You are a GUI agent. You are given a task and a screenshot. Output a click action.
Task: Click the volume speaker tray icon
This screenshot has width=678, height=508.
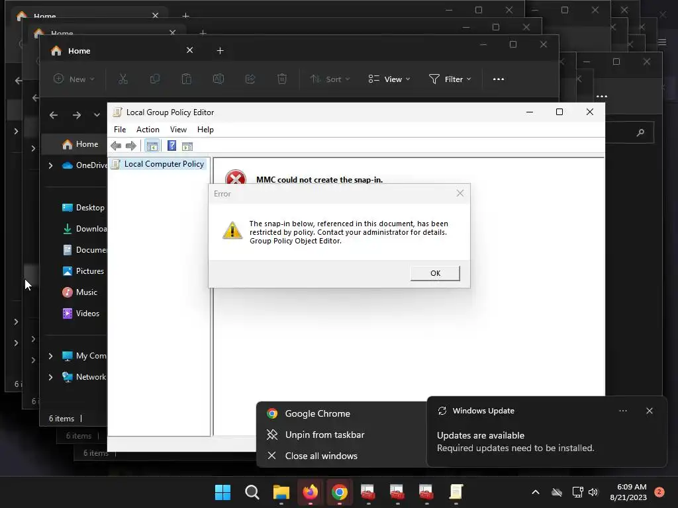pyautogui.click(x=593, y=492)
